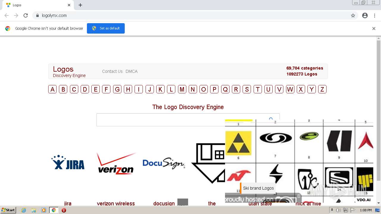
Task: Select letter M in alphabet index
Action: tap(182, 89)
